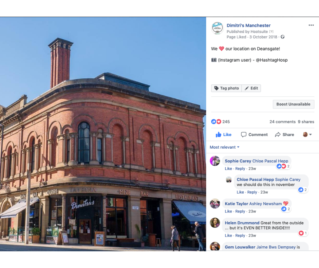This screenshot has width=319, height=268.
Task: Click the Share button
Action: [x=284, y=135]
